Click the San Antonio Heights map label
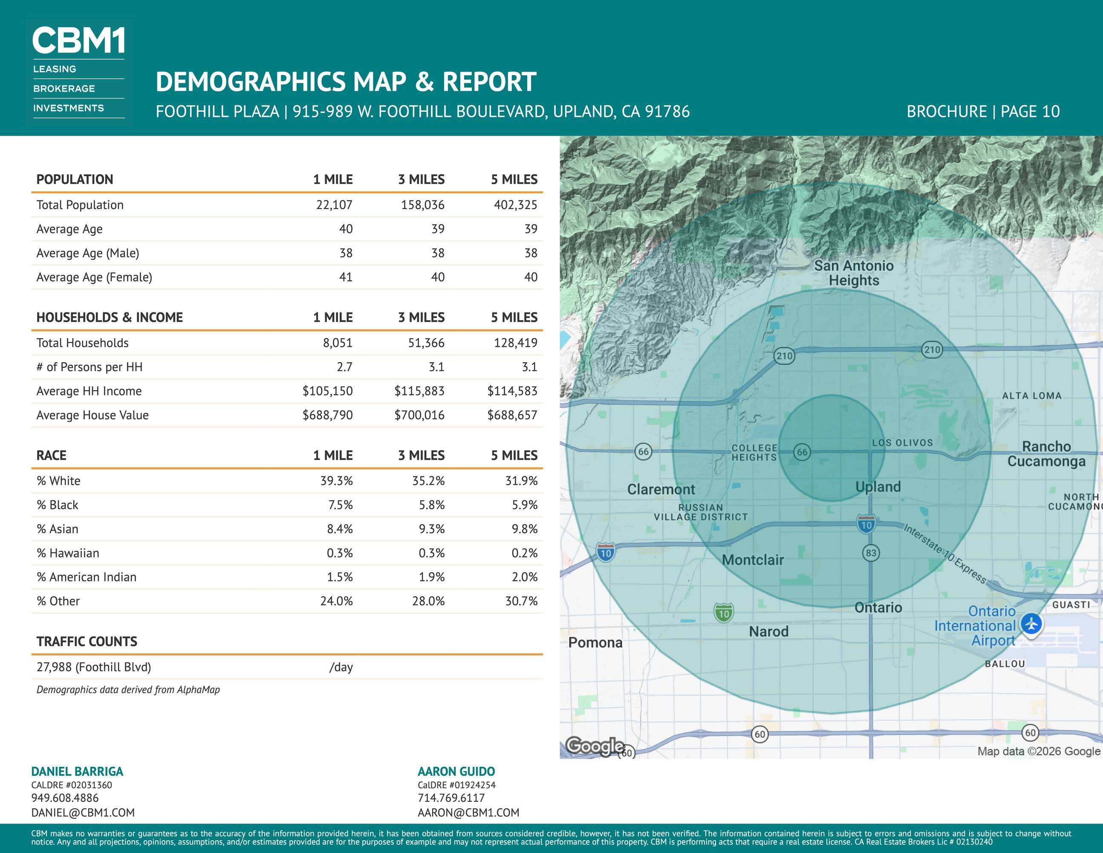 [x=854, y=273]
